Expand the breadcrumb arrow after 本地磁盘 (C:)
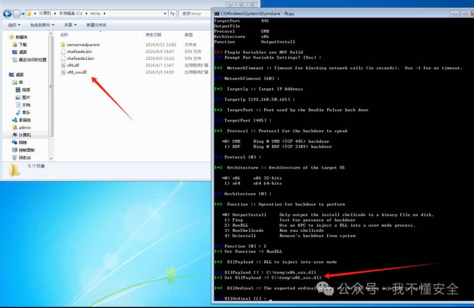This screenshot has height=308, width=474. (86, 13)
